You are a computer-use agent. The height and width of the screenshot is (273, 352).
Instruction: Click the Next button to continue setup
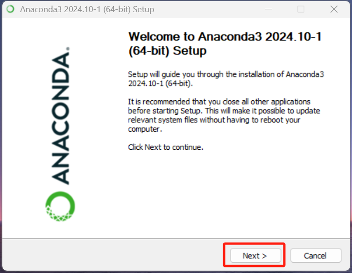pyautogui.click(x=255, y=255)
